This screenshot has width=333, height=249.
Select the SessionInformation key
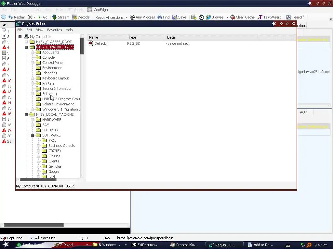coord(57,89)
